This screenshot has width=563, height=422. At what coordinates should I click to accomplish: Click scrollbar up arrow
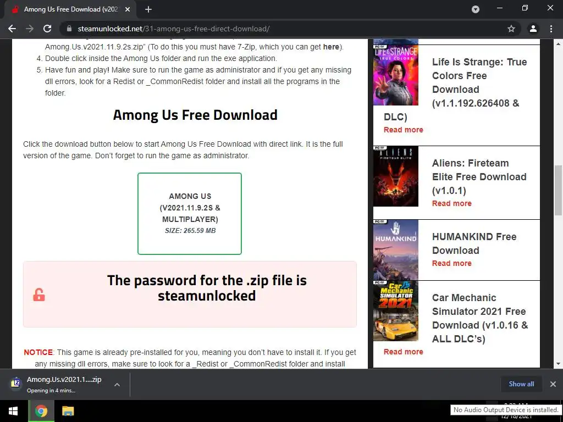[x=558, y=44]
